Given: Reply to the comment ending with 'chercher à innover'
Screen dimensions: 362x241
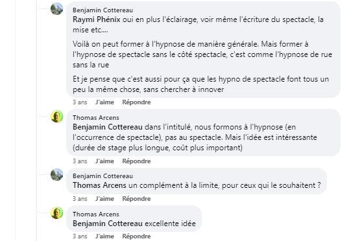Looking at the screenshot, I should (x=136, y=102).
